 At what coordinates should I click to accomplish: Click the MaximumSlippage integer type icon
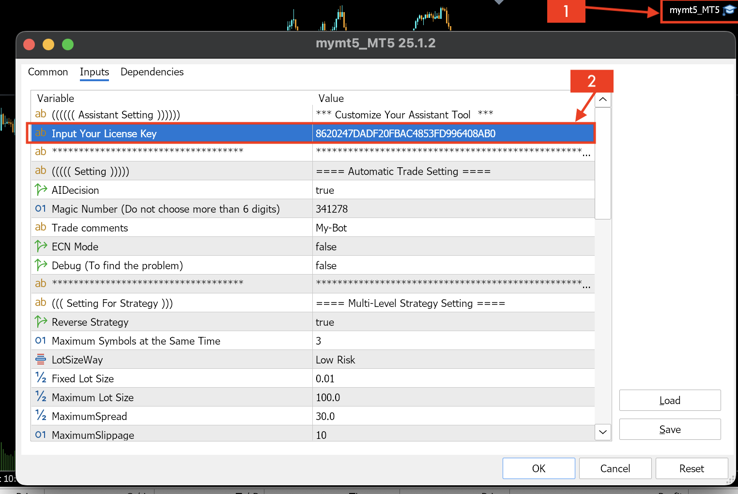[41, 435]
